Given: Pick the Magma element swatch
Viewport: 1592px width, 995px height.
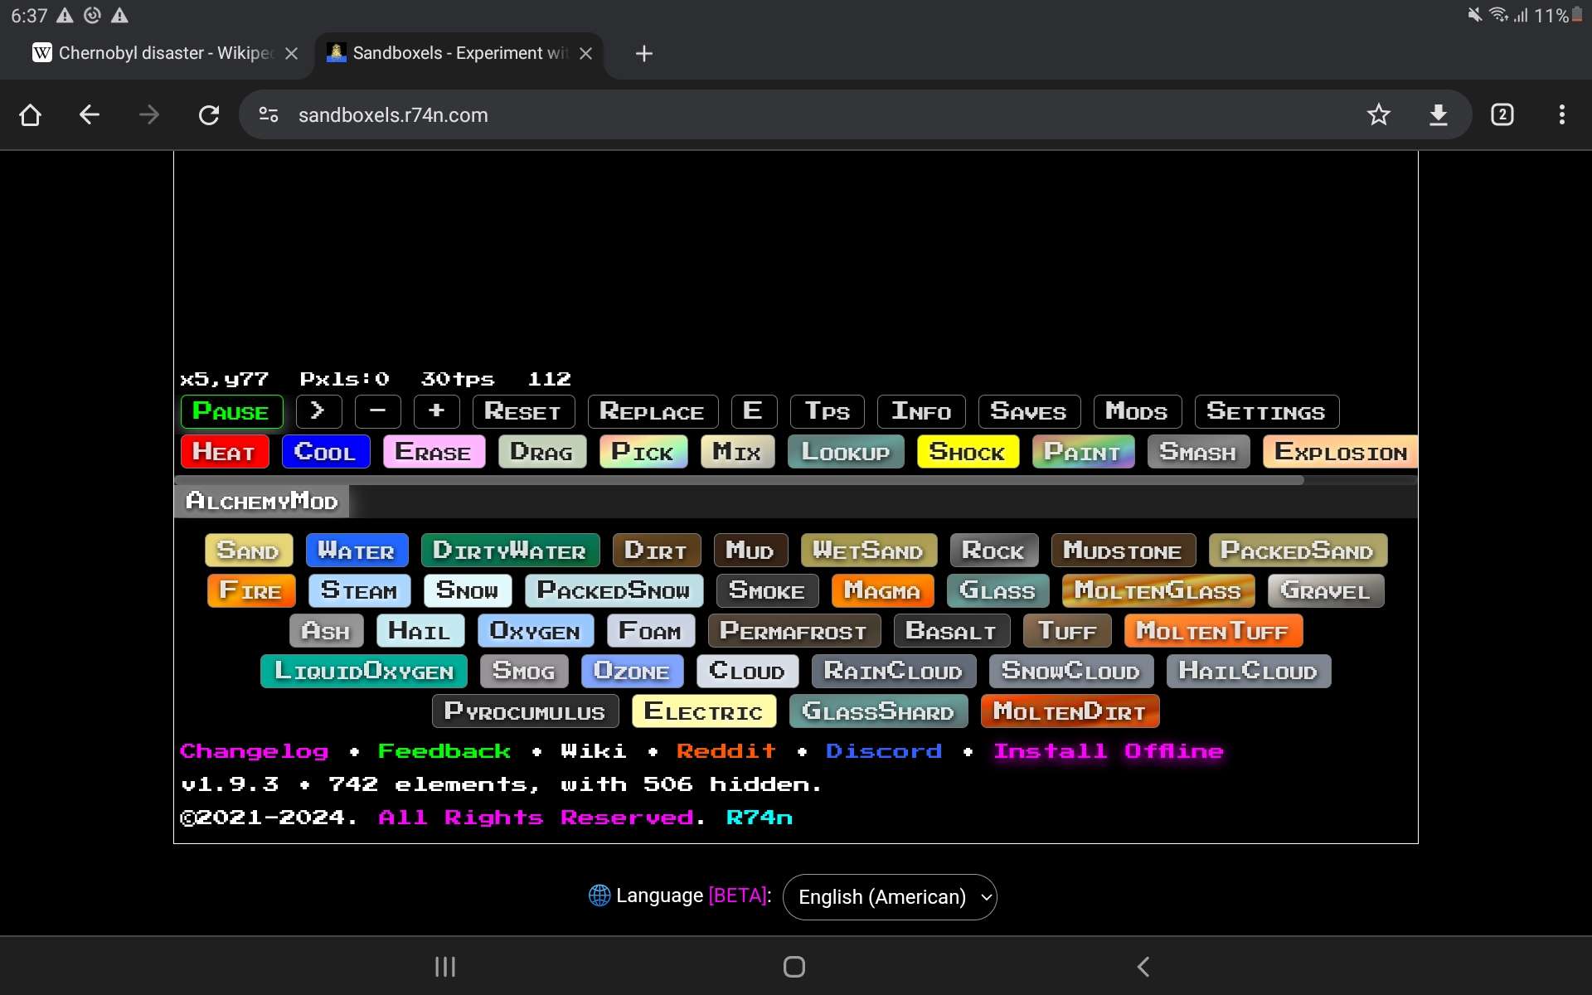Looking at the screenshot, I should 881,590.
